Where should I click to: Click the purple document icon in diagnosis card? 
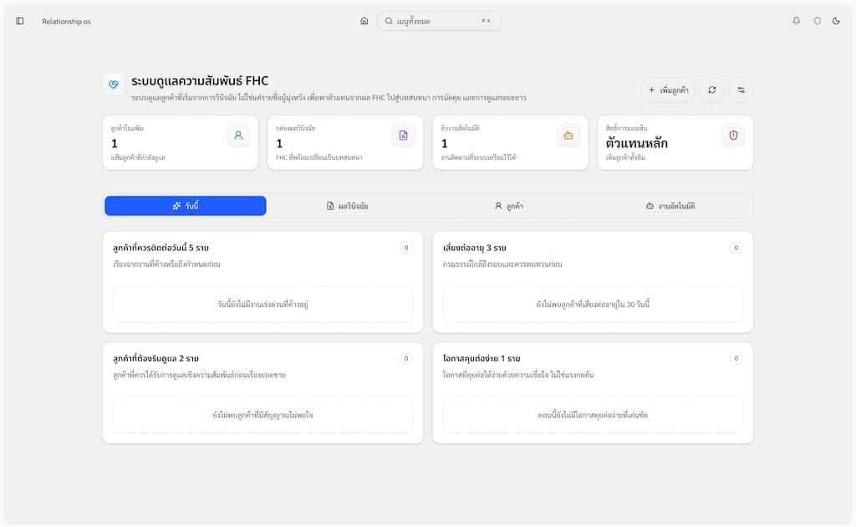point(404,136)
